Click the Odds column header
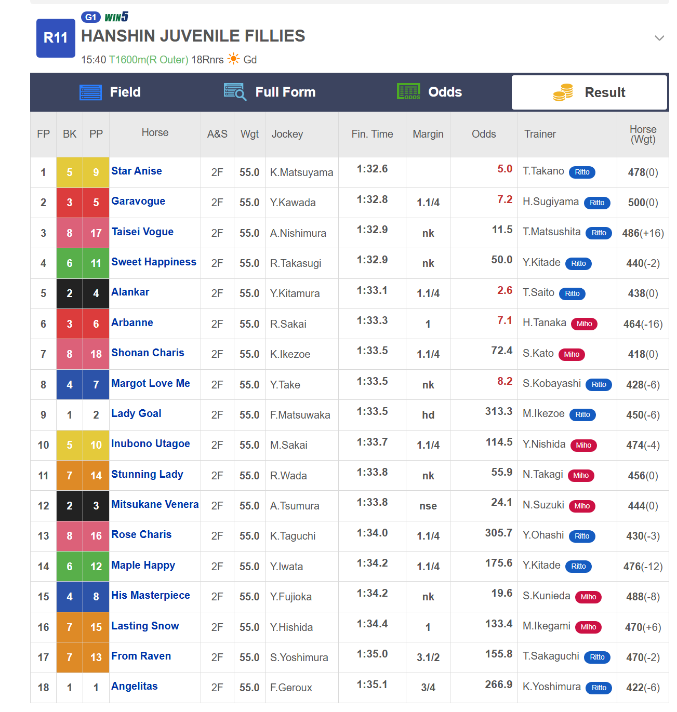Image resolution: width=677 pixels, height=712 pixels. [x=484, y=134]
